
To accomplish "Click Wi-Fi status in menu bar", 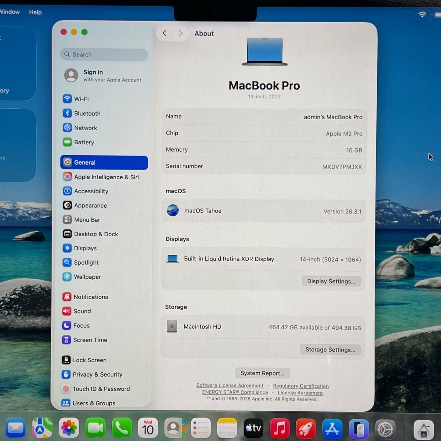I will tap(422, 14).
